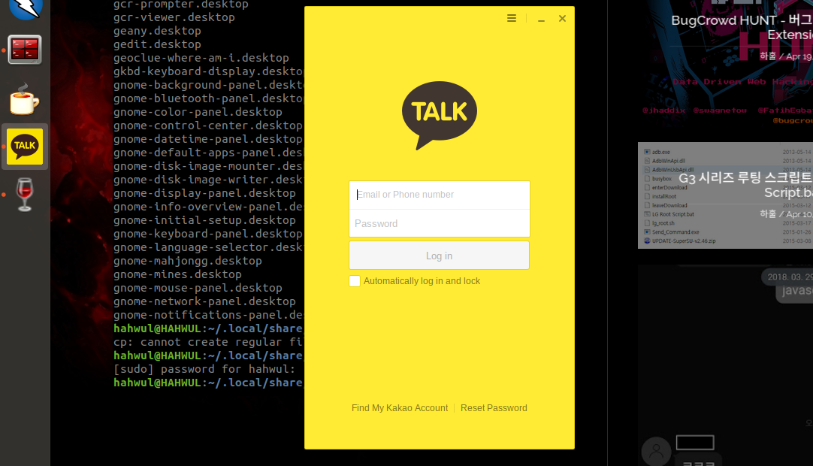The image size is (813, 466).
Task: Click the KakaoTalk TALK logo
Action: [x=439, y=115]
